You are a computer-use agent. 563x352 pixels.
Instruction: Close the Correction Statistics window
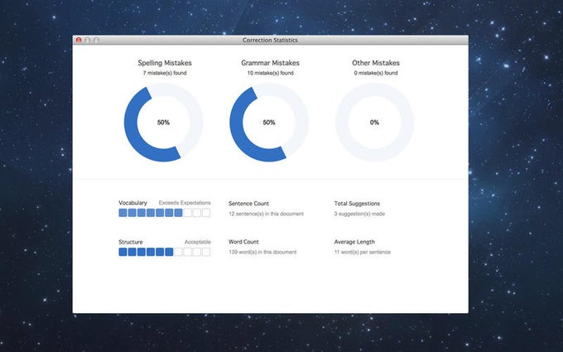click(x=79, y=40)
